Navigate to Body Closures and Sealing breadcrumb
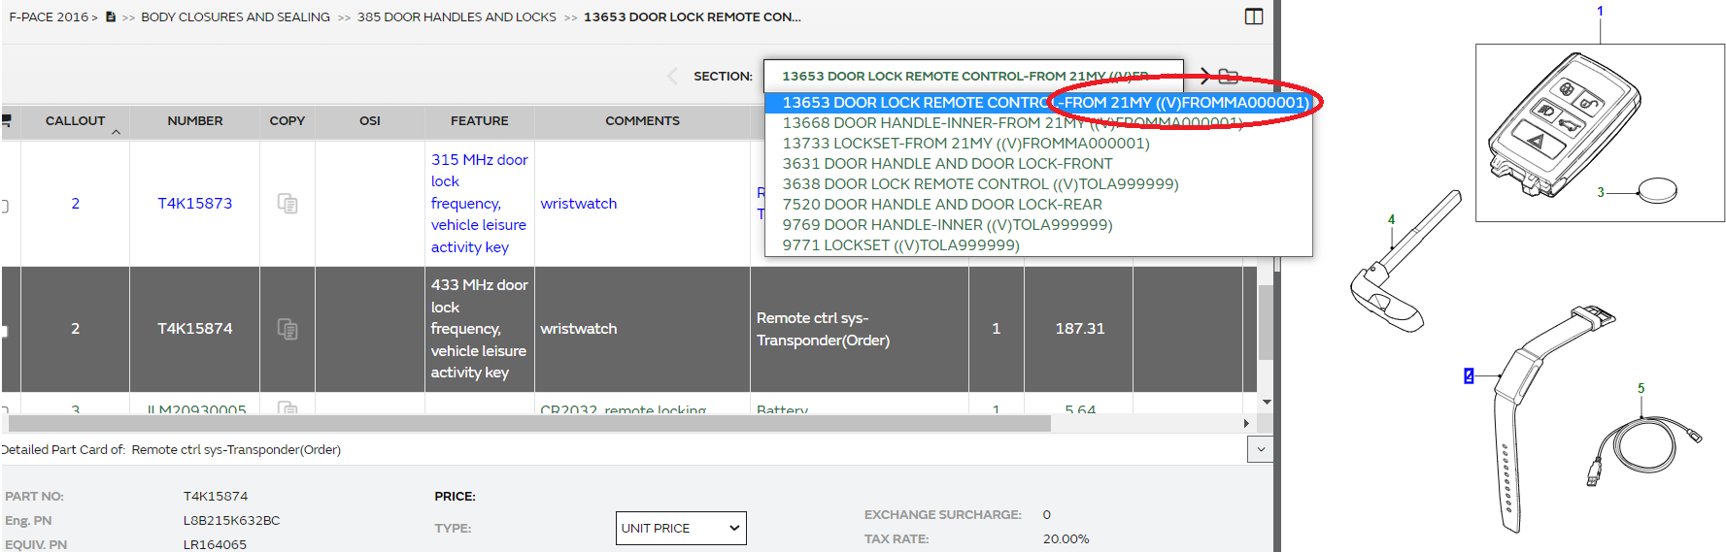 (x=235, y=16)
